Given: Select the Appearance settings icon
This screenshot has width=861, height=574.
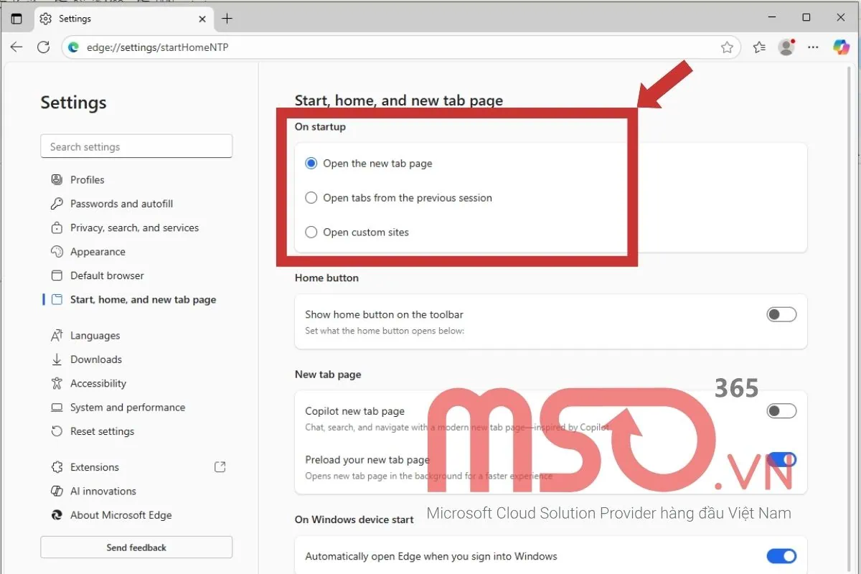Looking at the screenshot, I should 57,251.
